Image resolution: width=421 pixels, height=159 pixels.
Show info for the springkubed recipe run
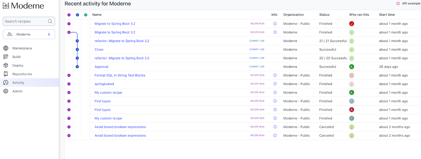click(275, 84)
